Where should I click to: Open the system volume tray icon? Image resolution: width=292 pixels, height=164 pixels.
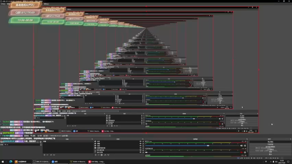click(276, 162)
